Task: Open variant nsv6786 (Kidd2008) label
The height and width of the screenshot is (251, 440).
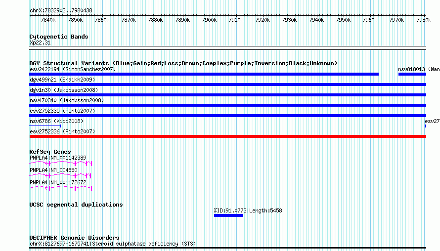Action: click(x=56, y=121)
